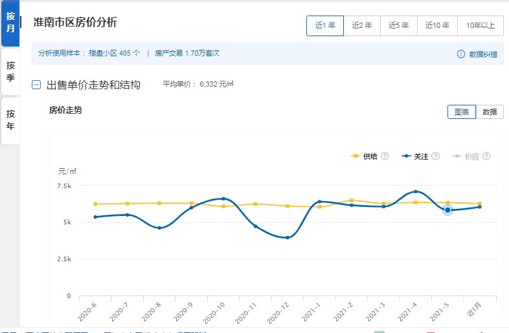Click the 2.5k y-axis label
Screen dimensions: 509x333
coord(64,259)
